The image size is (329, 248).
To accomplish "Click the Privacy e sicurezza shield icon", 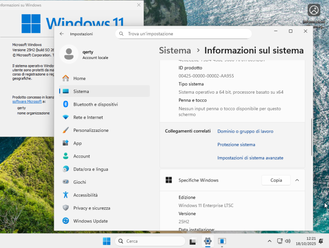I will click(65, 208).
